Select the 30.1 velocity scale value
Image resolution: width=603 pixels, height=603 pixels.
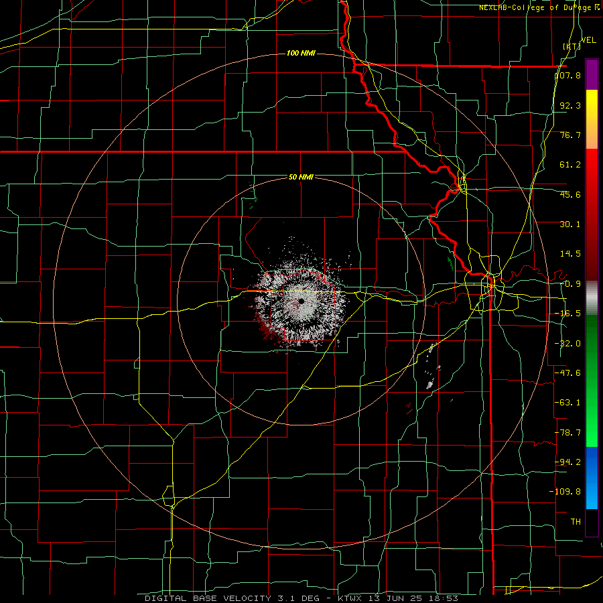pyautogui.click(x=570, y=224)
